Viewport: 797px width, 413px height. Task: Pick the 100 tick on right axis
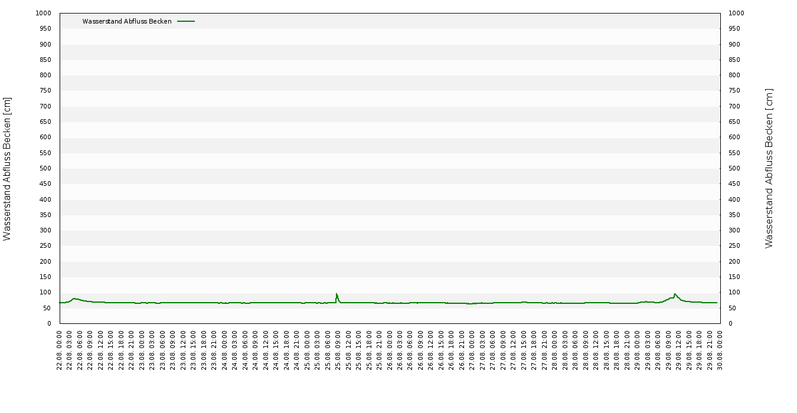coord(734,292)
